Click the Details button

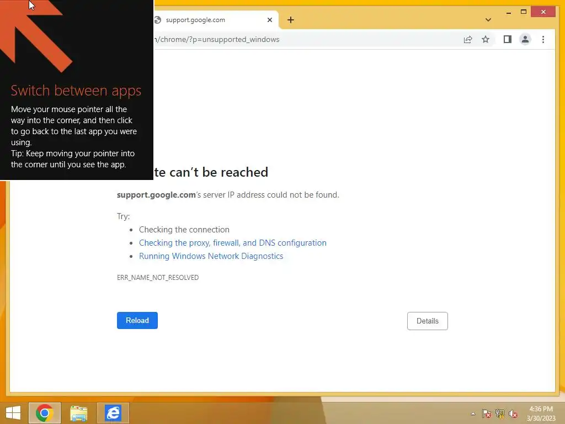(x=428, y=321)
